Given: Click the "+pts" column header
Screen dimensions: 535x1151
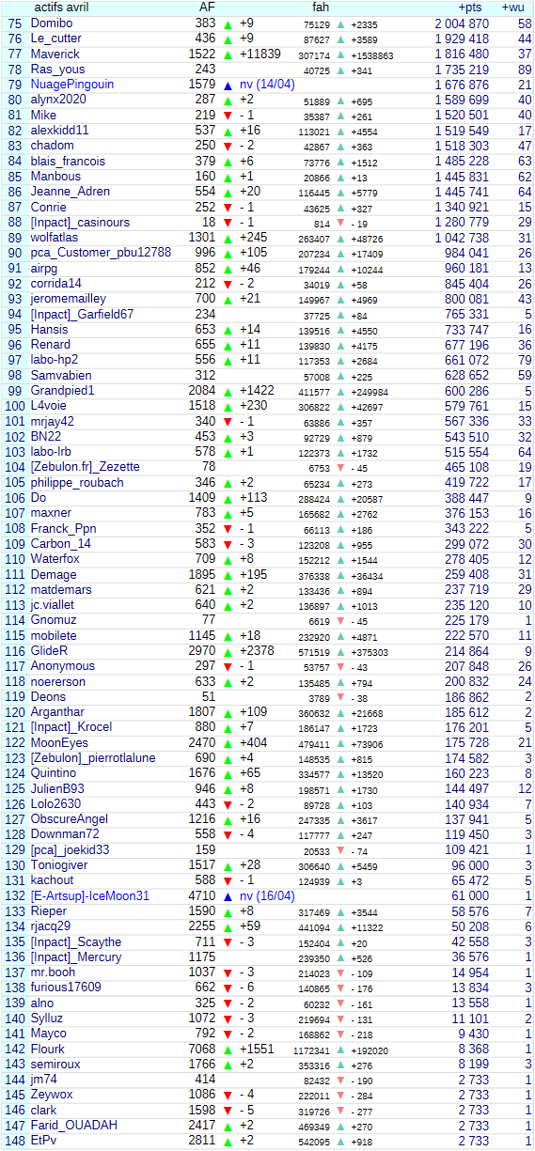Looking at the screenshot, I should coord(470,8).
